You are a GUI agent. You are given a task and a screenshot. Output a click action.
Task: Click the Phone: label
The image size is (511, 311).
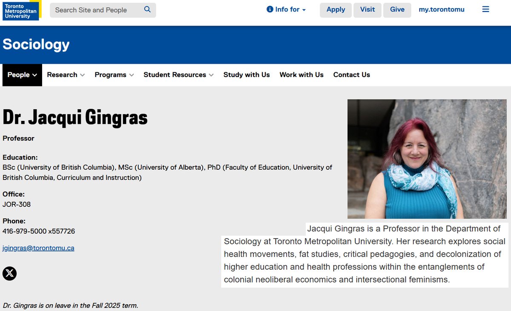coord(14,221)
